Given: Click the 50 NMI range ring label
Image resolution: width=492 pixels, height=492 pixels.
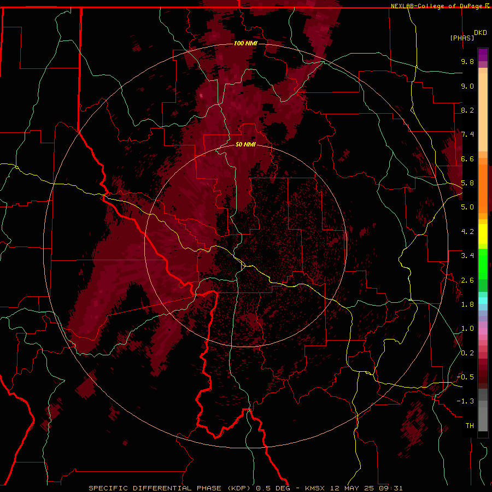Looking at the screenshot, I should 245,144.
